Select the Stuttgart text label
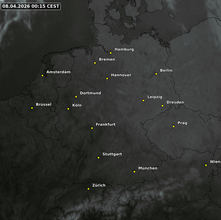Viewport: 221px width, 220px height. click(112, 154)
